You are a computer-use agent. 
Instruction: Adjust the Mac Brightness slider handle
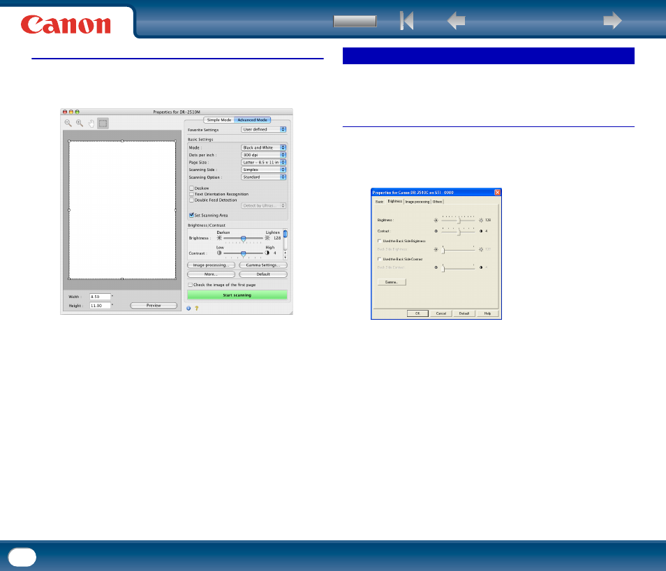click(244, 239)
